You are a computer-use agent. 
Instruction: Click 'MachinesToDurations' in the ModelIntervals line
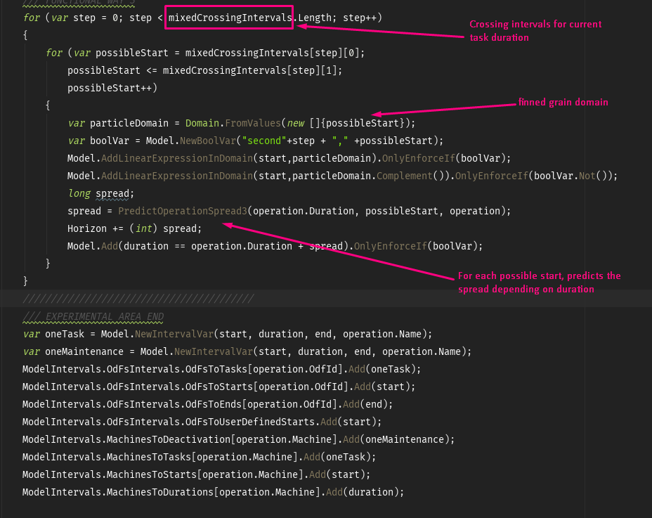[160, 492]
